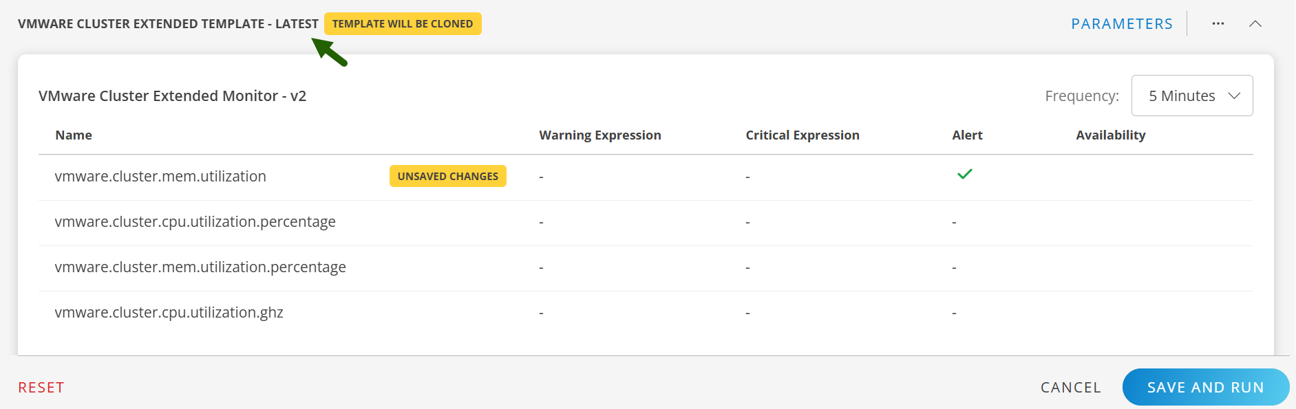Select vmware.cluster.mem.utilization.percentage metric
Viewport: 1296px width, 409px height.
pyautogui.click(x=200, y=267)
